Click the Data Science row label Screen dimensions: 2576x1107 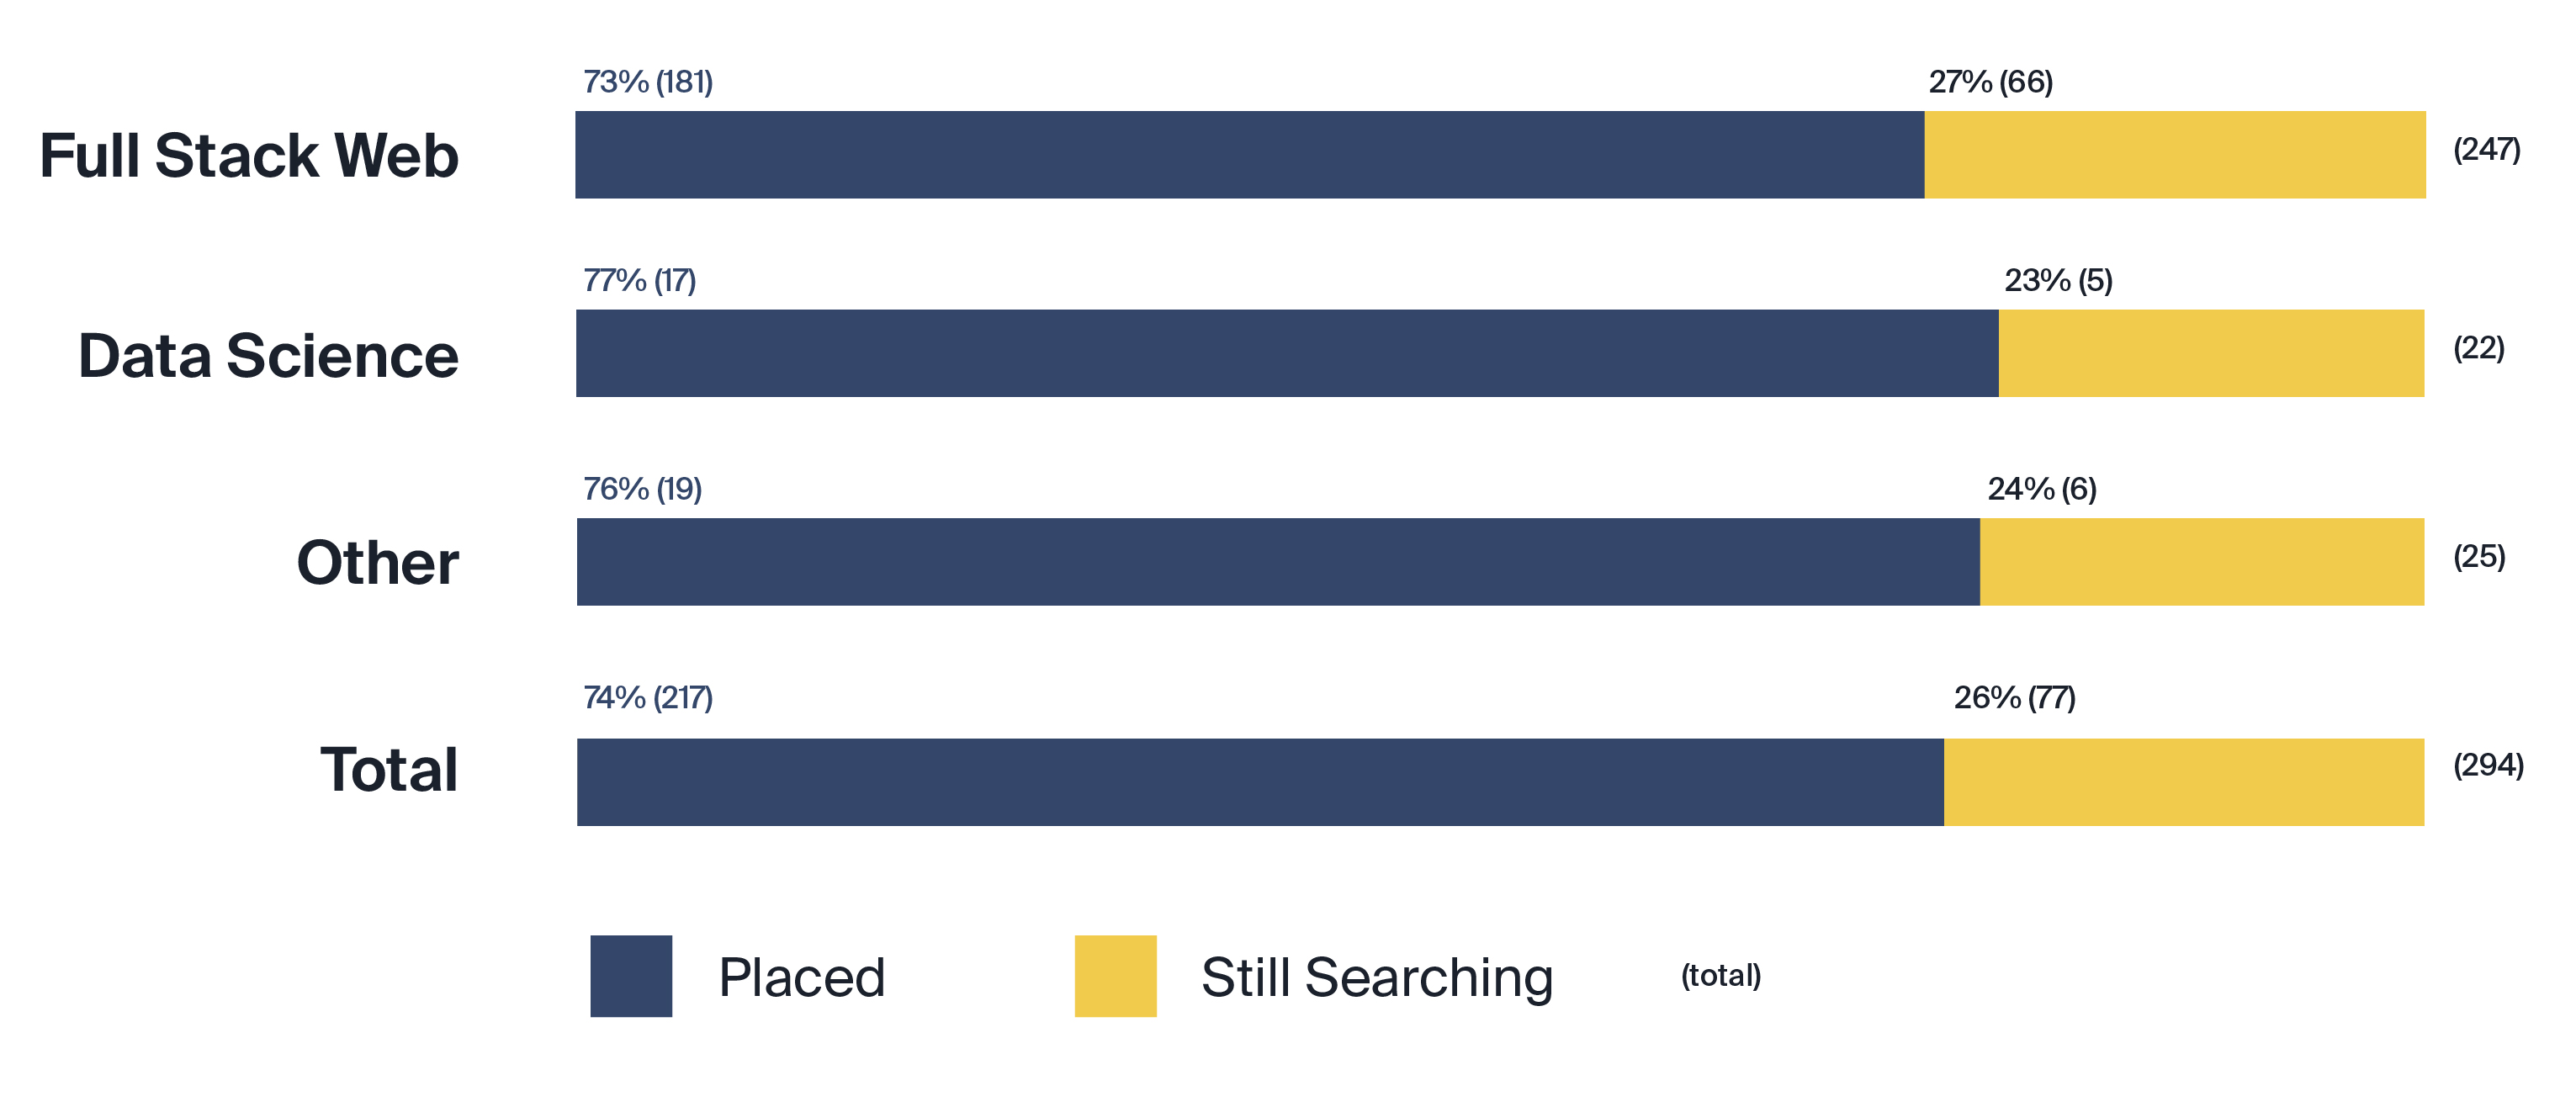(x=268, y=356)
